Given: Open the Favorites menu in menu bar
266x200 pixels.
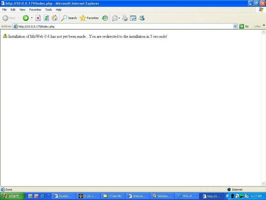Looking at the screenshot, I should [x=35, y=10].
